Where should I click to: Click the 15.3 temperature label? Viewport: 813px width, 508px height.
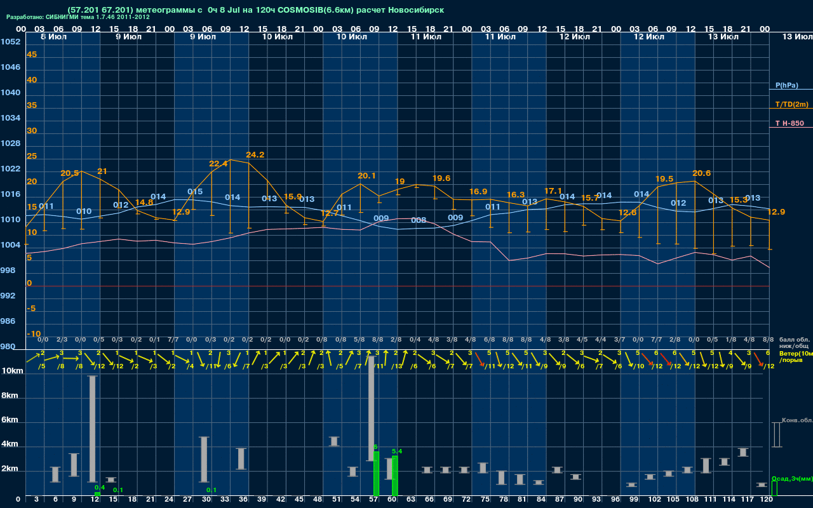pyautogui.click(x=739, y=199)
